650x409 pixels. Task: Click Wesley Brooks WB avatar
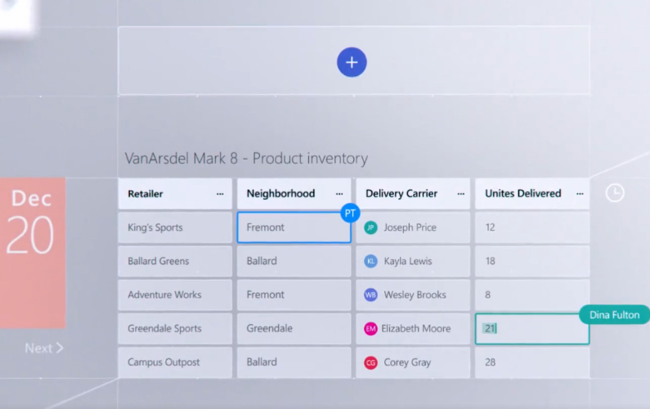370,294
